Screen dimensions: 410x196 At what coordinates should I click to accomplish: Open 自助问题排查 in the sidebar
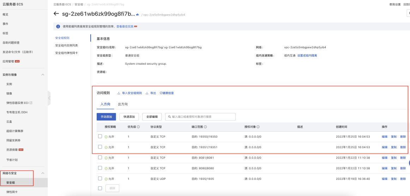pos(11,43)
